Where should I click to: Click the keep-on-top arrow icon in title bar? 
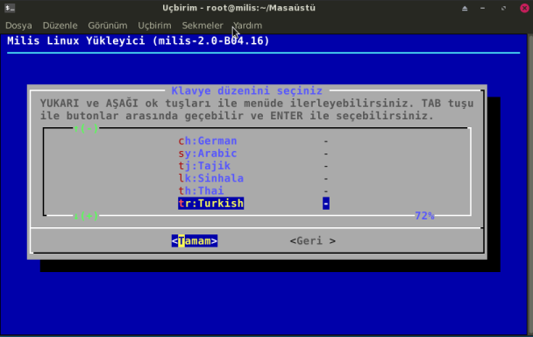pos(465,8)
